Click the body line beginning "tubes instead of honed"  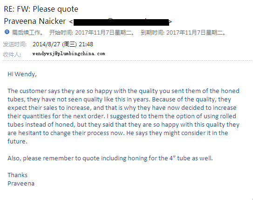tap(123, 125)
